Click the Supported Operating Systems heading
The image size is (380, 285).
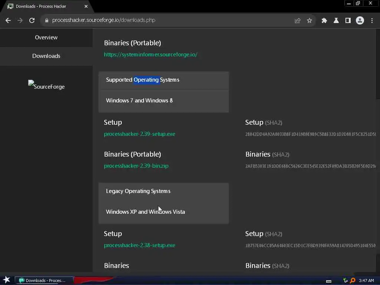(142, 80)
